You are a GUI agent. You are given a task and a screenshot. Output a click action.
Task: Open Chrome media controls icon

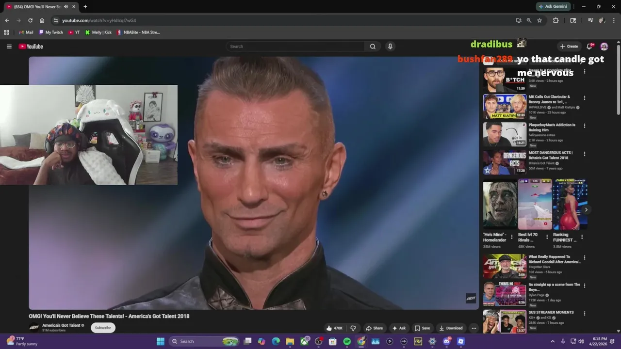[590, 20]
